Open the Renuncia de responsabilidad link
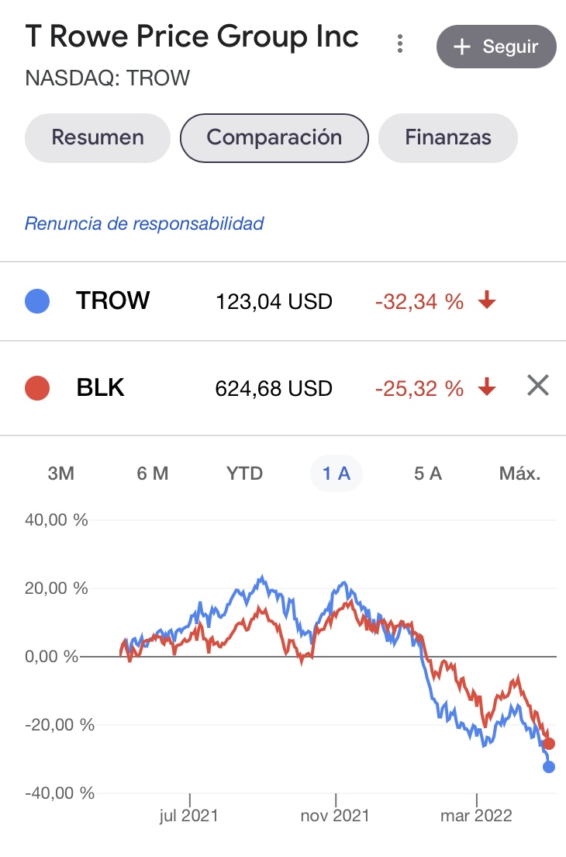Viewport: 566px width, 857px height. (x=144, y=224)
